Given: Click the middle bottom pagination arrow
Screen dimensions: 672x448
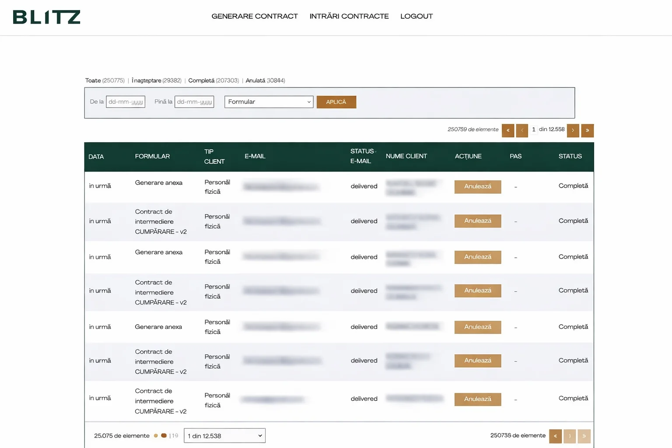Looking at the screenshot, I should [x=570, y=436].
